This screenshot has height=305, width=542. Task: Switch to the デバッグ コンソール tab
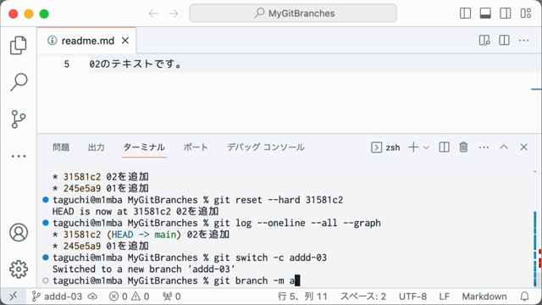(x=265, y=147)
